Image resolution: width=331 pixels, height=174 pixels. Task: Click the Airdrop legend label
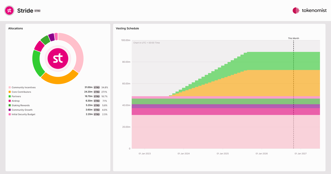tap(16, 101)
